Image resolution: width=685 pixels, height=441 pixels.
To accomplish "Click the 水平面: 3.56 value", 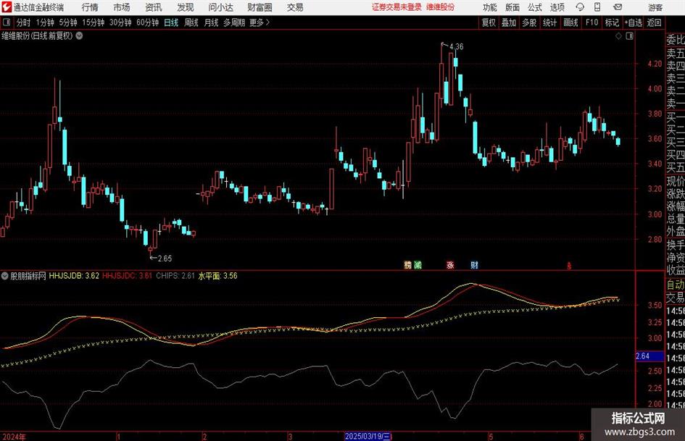I will [217, 276].
